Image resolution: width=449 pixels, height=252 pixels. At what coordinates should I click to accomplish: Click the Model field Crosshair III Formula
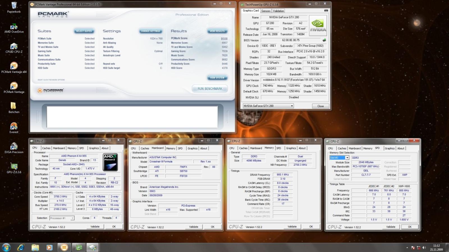click(x=170, y=162)
